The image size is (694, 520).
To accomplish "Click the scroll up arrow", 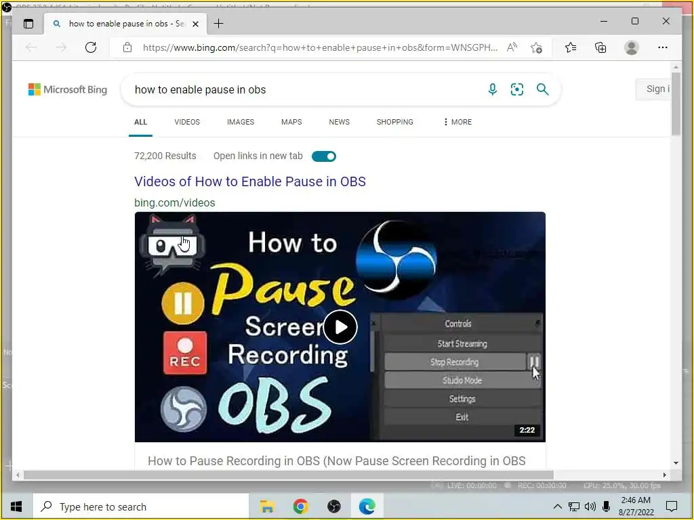I will click(x=676, y=67).
